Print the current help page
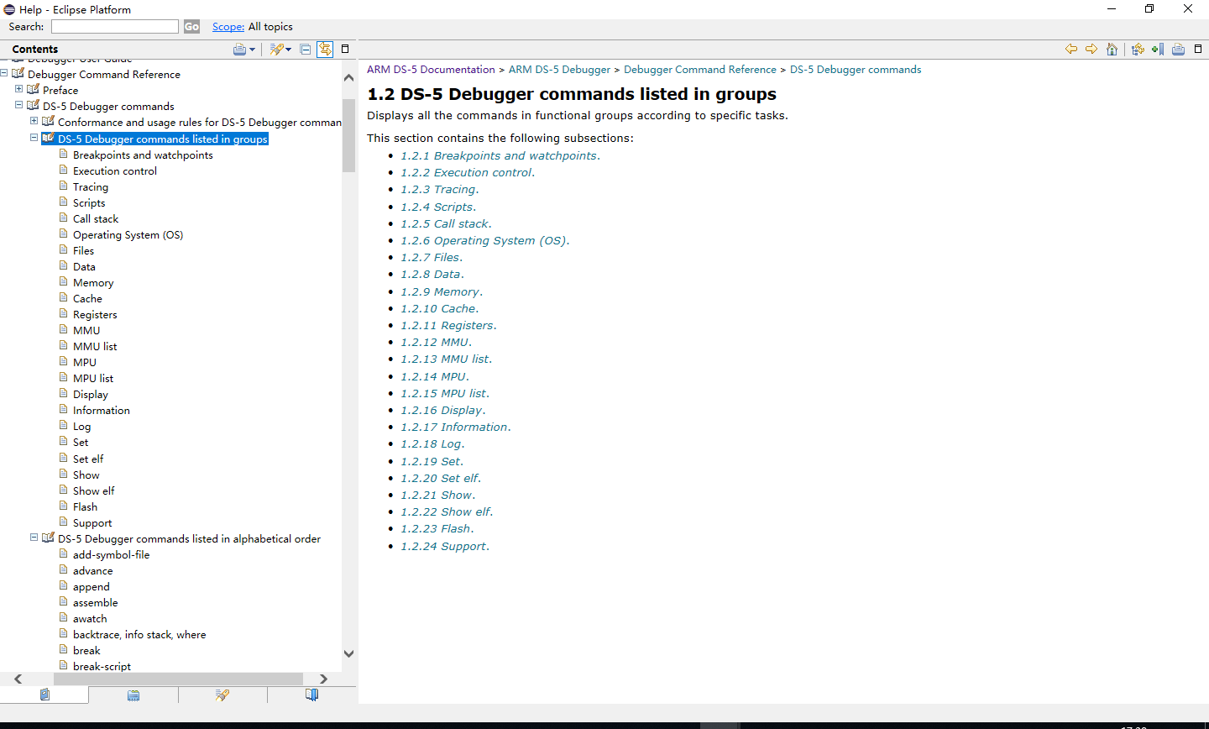The image size is (1209, 729). (x=1178, y=49)
